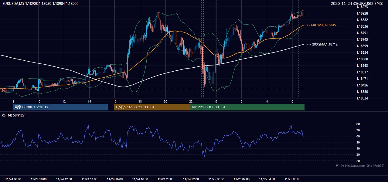Click the HistData.com data source credit
Image resolution: width=388 pixels, height=182 pixels.
click(360, 166)
